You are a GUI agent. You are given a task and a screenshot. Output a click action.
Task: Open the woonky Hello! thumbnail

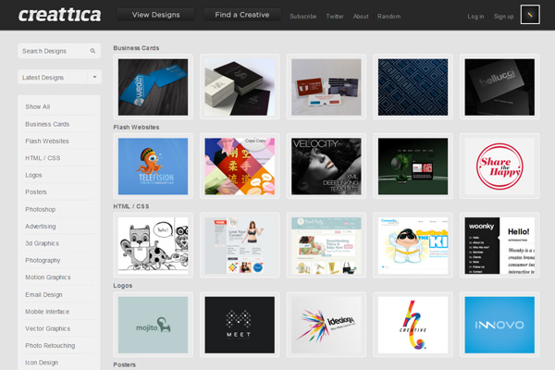pos(499,246)
